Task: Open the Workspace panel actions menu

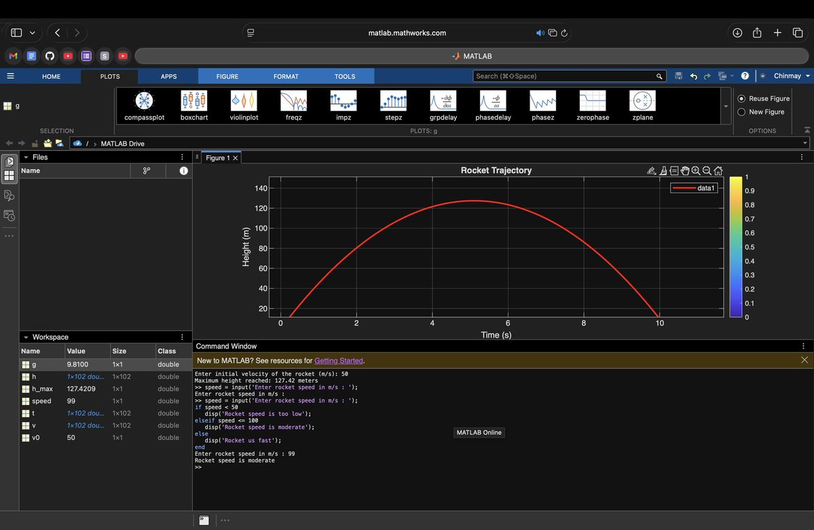Action: (182, 337)
